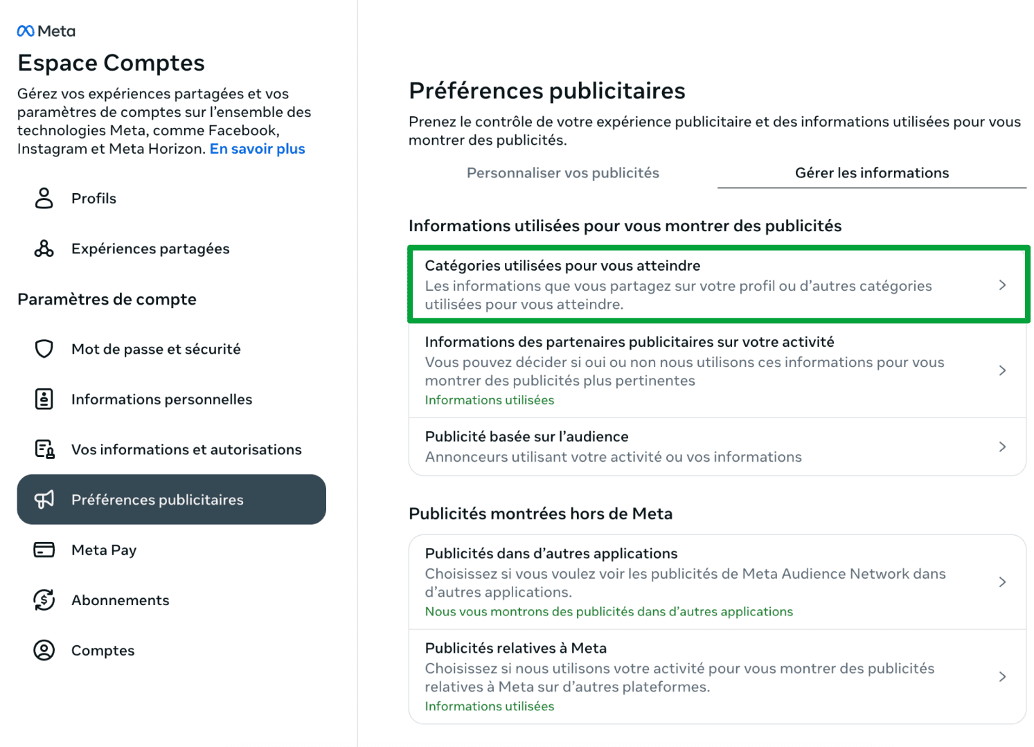Select the Expériences partagées icon
1034x747 pixels.
(x=44, y=249)
